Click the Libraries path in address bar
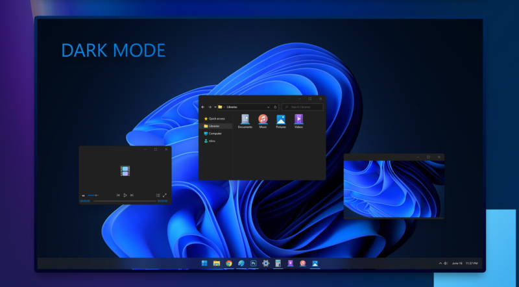The image size is (519, 287). 232,107
